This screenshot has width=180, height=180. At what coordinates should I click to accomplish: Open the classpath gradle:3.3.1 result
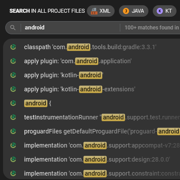[x=92, y=47]
